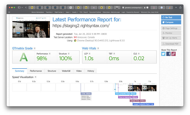Select the first pinned browser tab
The image size is (190, 115).
coord(32,7)
